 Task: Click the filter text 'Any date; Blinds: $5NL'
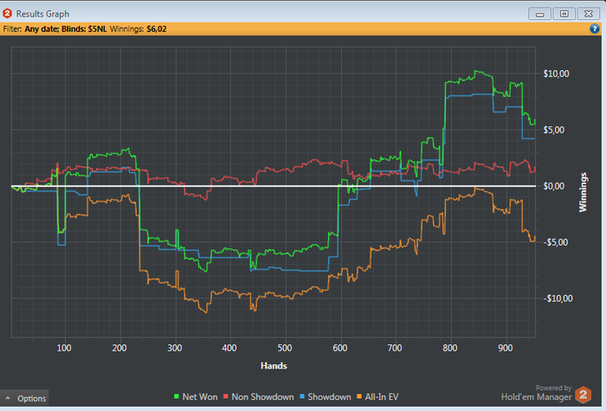point(66,29)
